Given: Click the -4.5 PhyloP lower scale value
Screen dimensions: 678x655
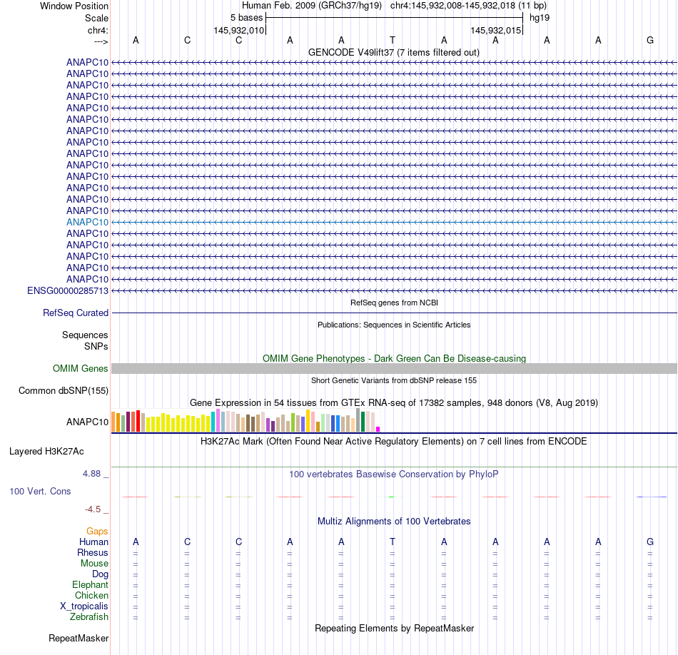Looking at the screenshot, I should [x=93, y=509].
